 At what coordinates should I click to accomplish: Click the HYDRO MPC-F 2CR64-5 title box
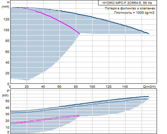[x=128, y=3]
